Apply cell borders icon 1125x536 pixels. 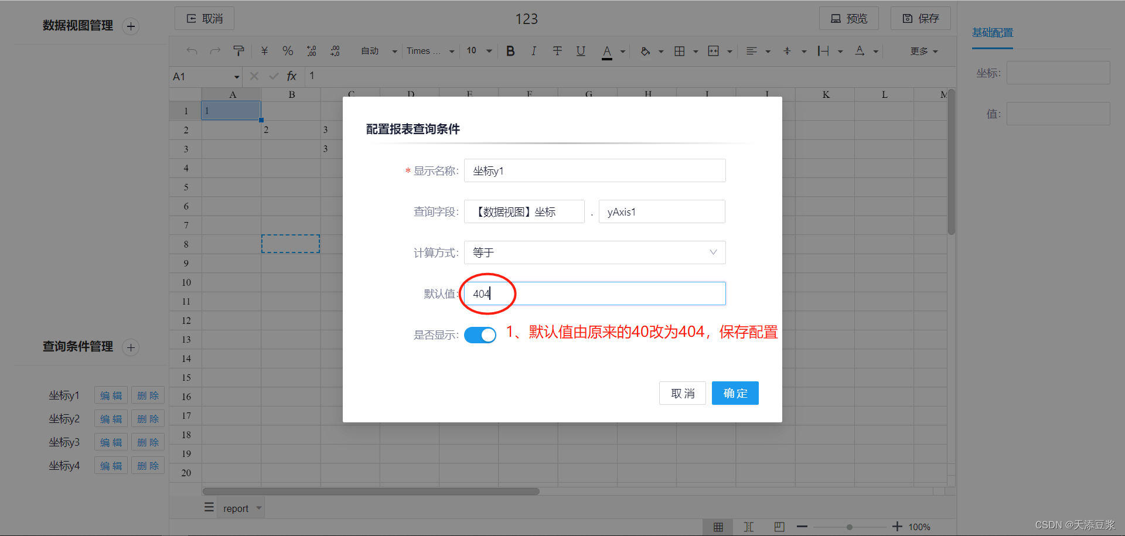pyautogui.click(x=680, y=51)
